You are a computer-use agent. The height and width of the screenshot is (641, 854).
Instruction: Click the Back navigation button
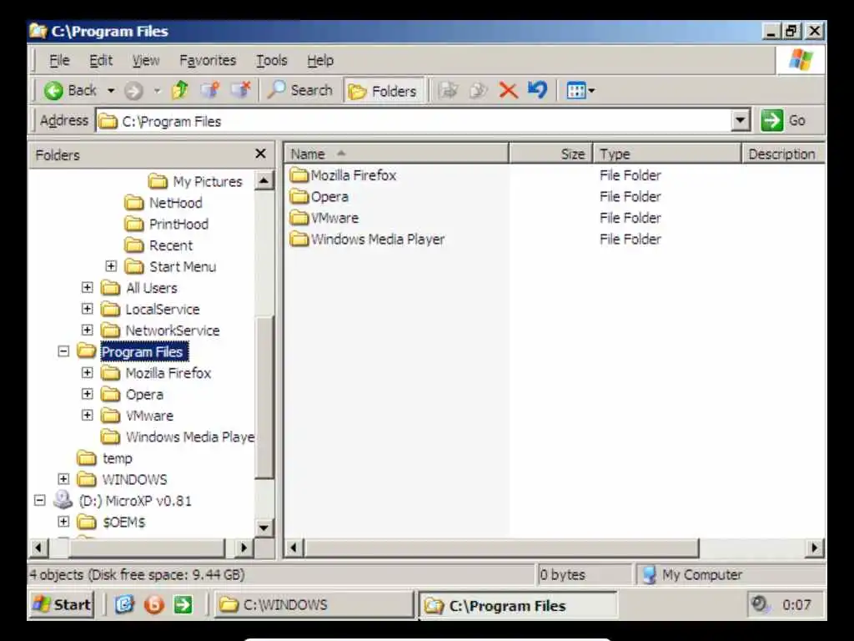click(x=70, y=90)
